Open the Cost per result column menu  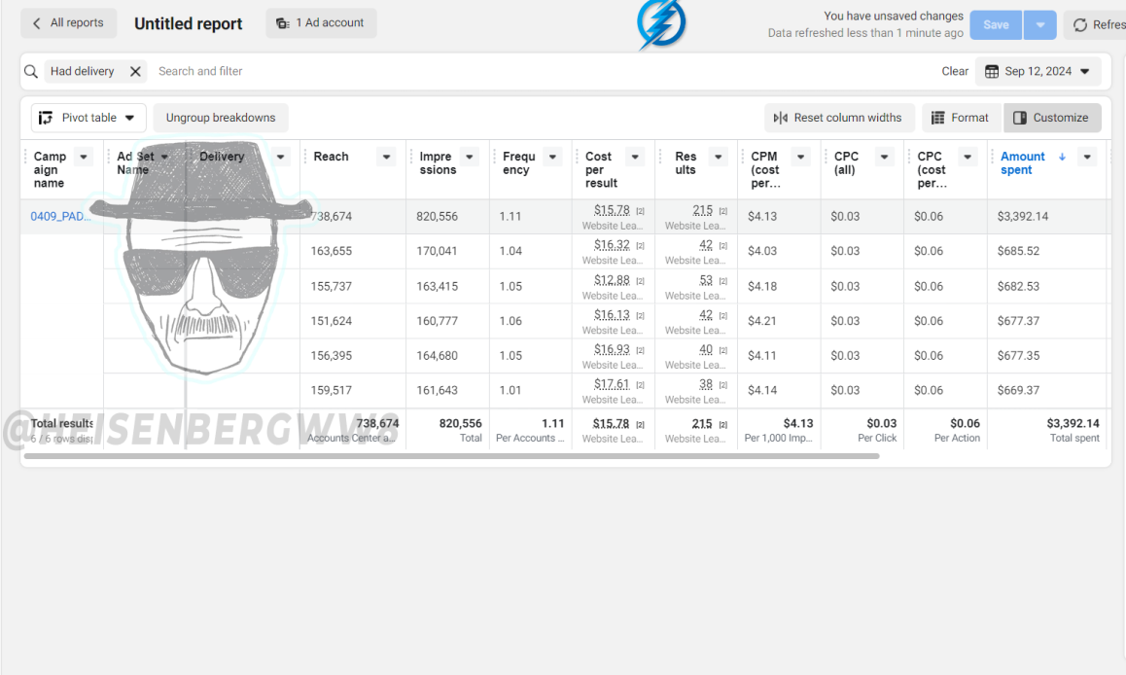636,157
